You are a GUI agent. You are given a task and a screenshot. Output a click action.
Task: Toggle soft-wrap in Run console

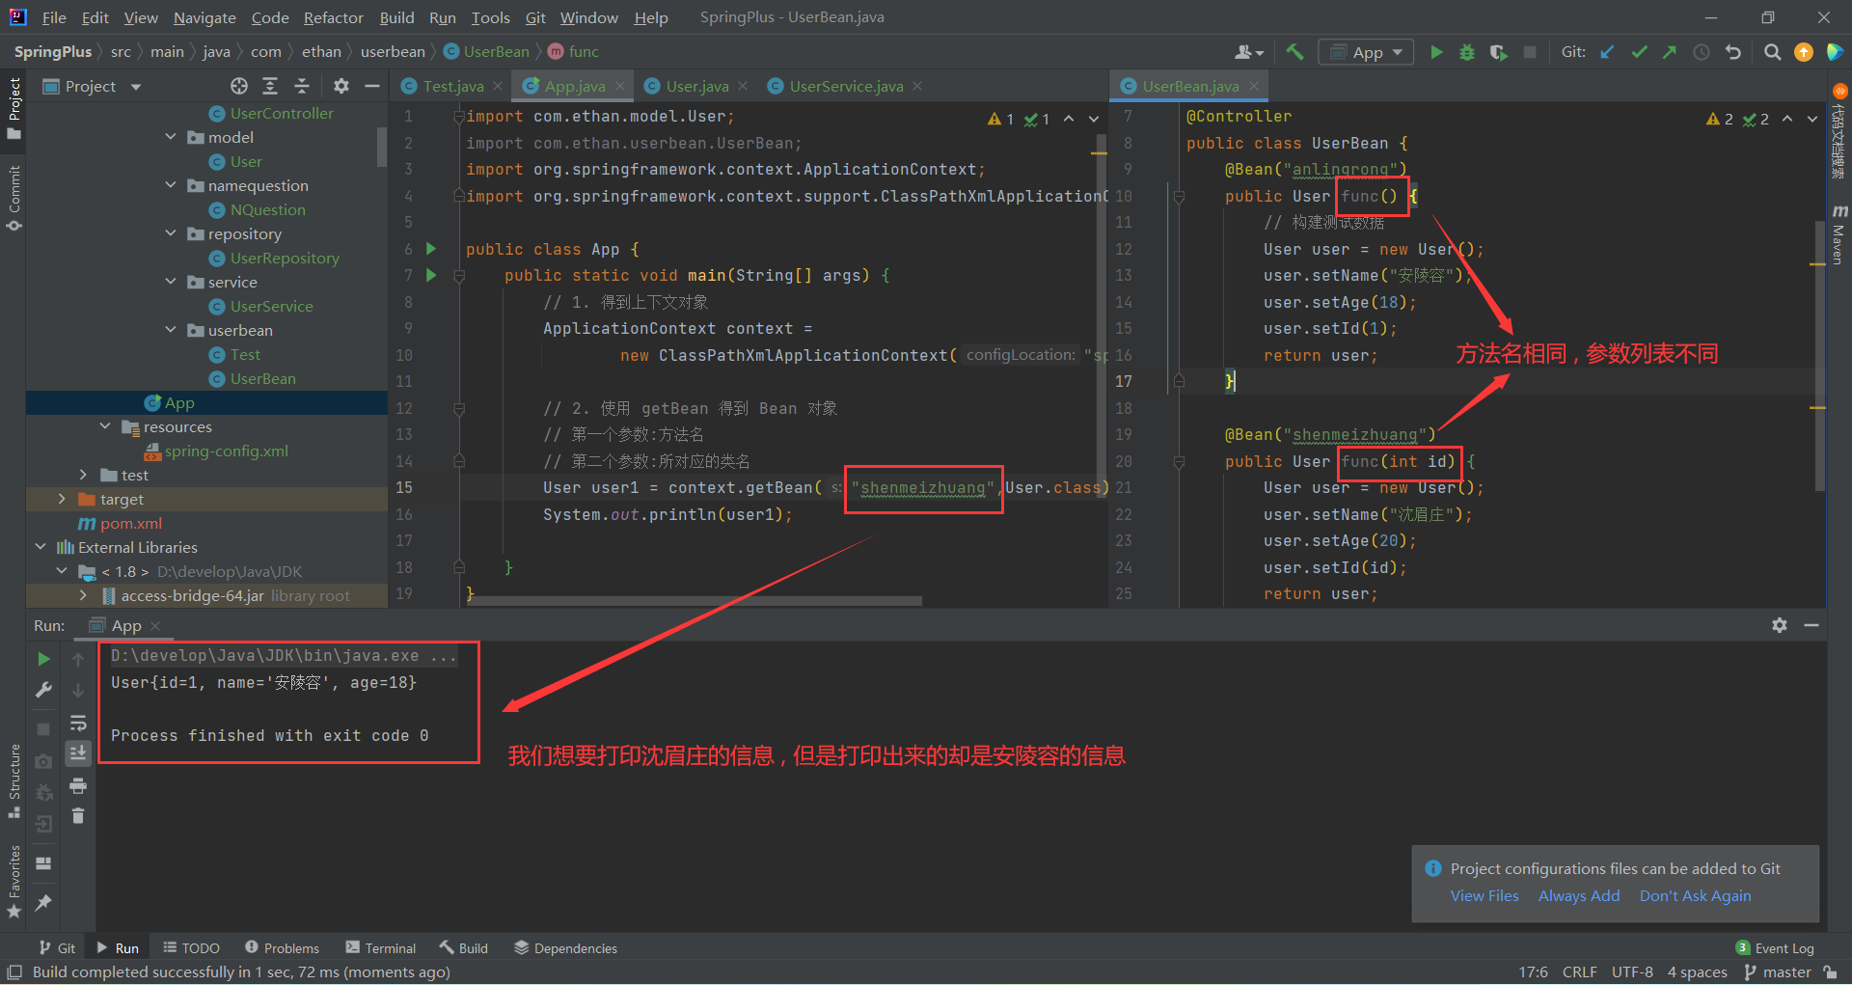[78, 723]
